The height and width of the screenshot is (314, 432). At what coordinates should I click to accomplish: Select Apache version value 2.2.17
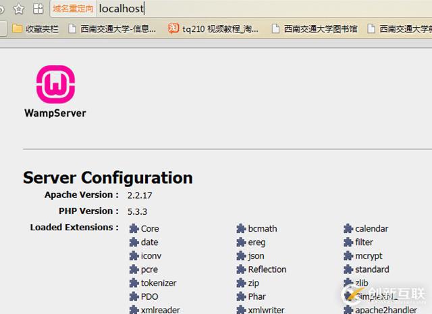coord(140,195)
